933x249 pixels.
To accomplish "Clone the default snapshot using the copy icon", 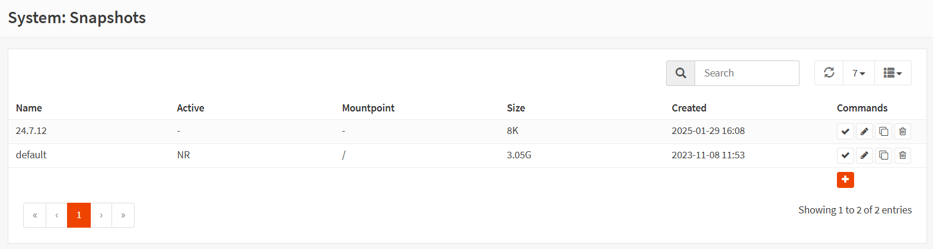I will tap(883, 155).
